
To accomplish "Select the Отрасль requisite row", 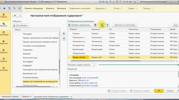I will click(x=123, y=33).
